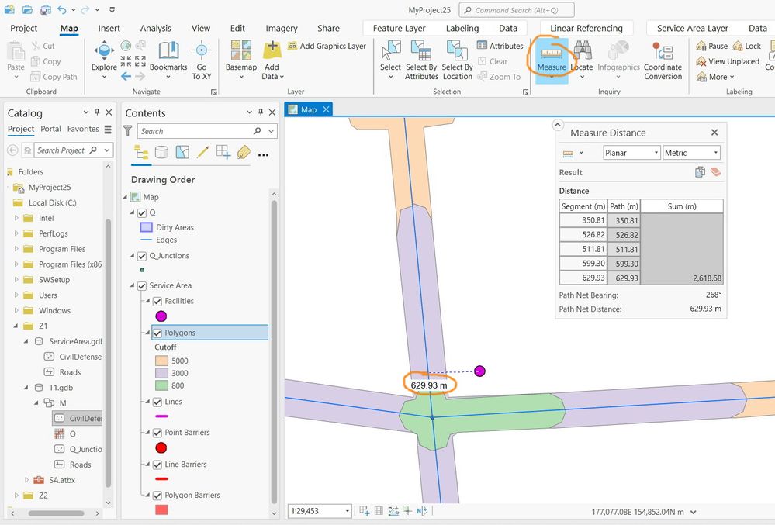Click the orange 5000 cutoff swatch
The image size is (775, 525).
[161, 361]
